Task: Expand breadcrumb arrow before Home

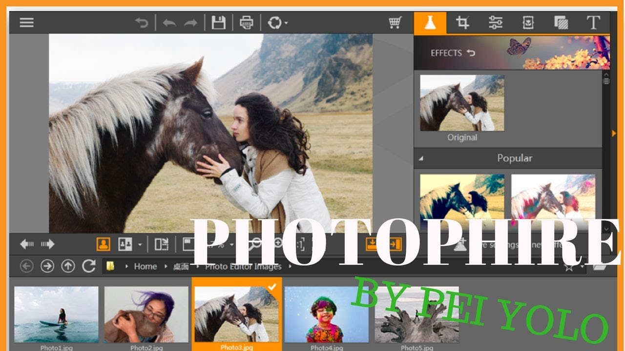Action: click(x=127, y=267)
